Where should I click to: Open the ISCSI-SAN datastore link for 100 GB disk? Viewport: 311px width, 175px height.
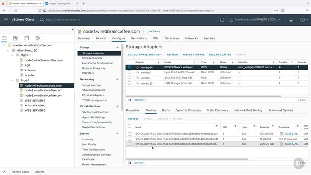292,134
